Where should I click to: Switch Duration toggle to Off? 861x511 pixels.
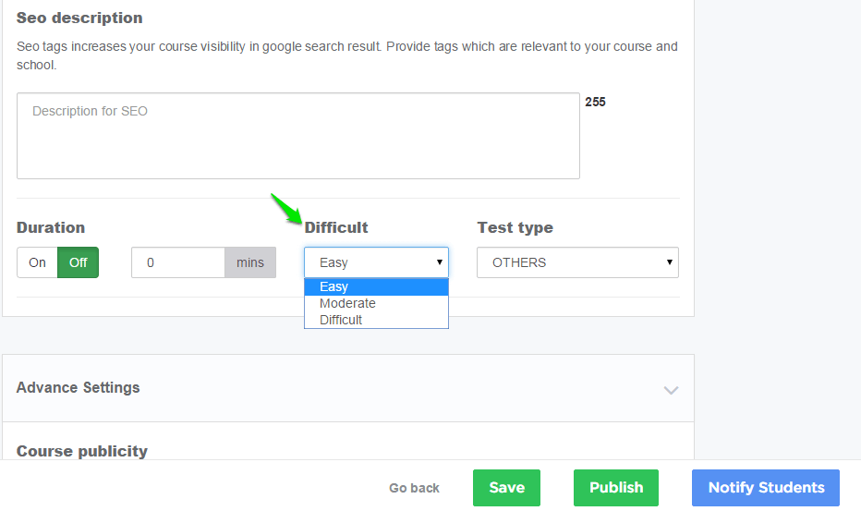click(78, 262)
